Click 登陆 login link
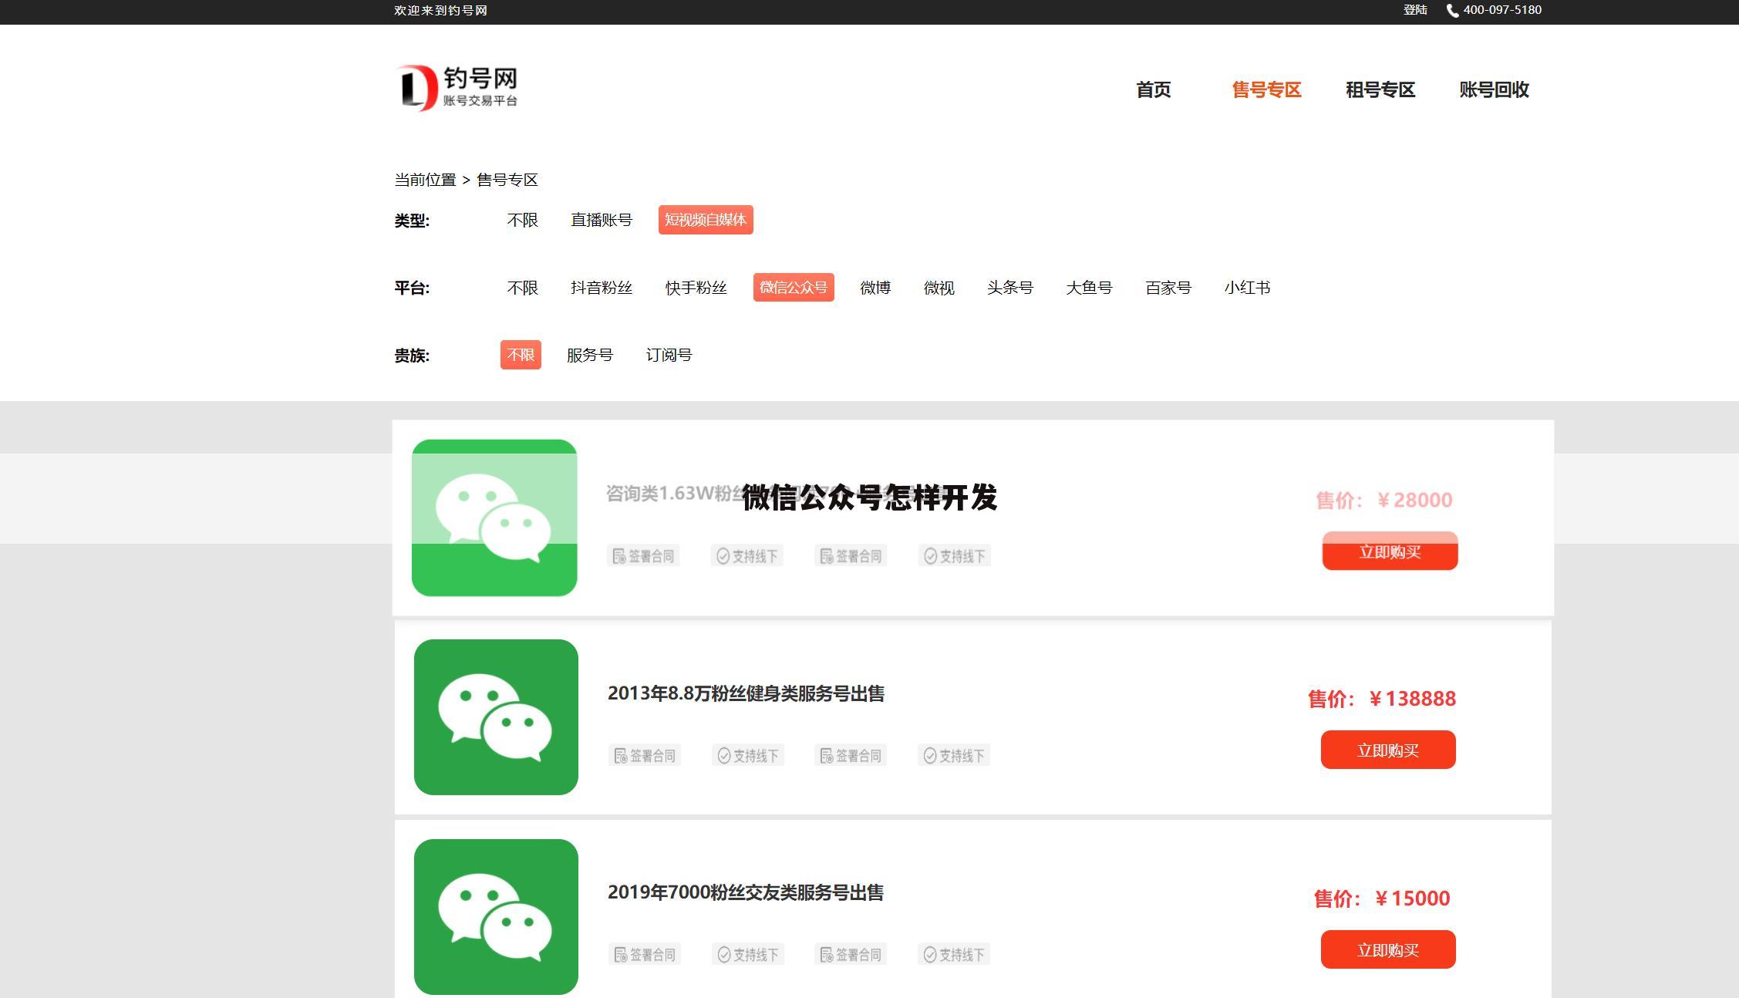 pyautogui.click(x=1415, y=10)
